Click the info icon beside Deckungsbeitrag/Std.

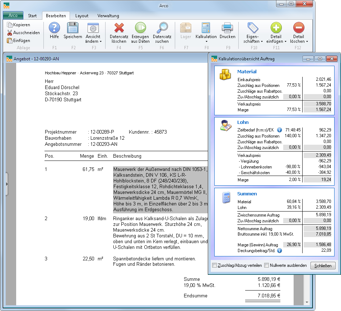pos(280,250)
